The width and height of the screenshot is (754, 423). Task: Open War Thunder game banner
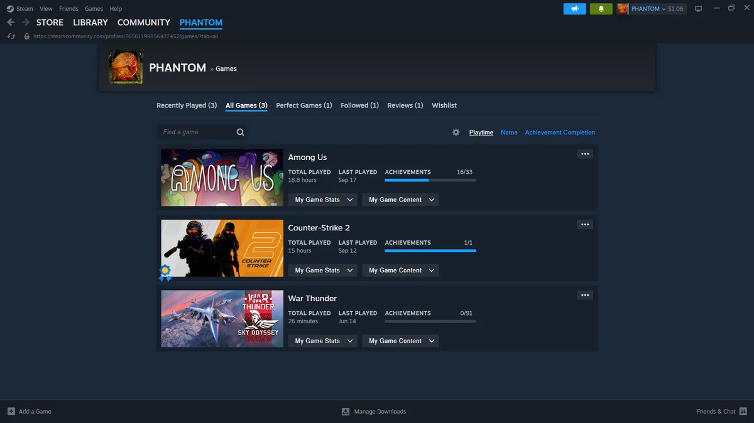click(222, 319)
